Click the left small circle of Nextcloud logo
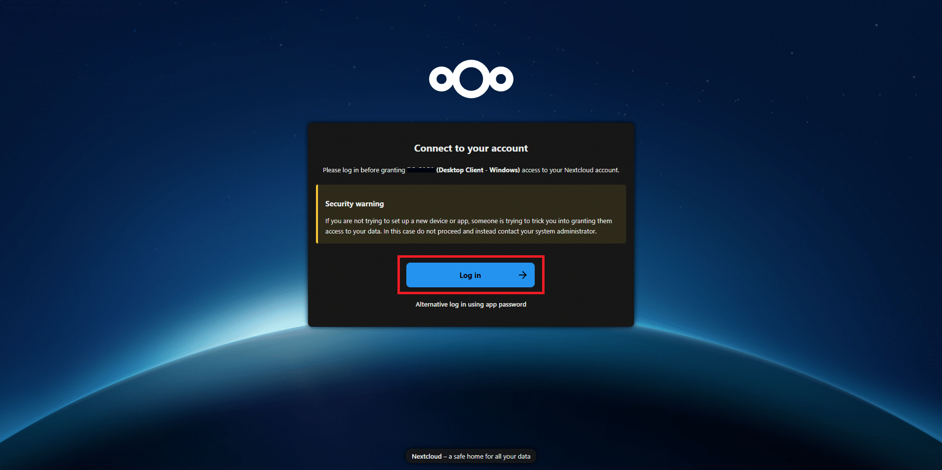942x470 pixels. tap(441, 79)
